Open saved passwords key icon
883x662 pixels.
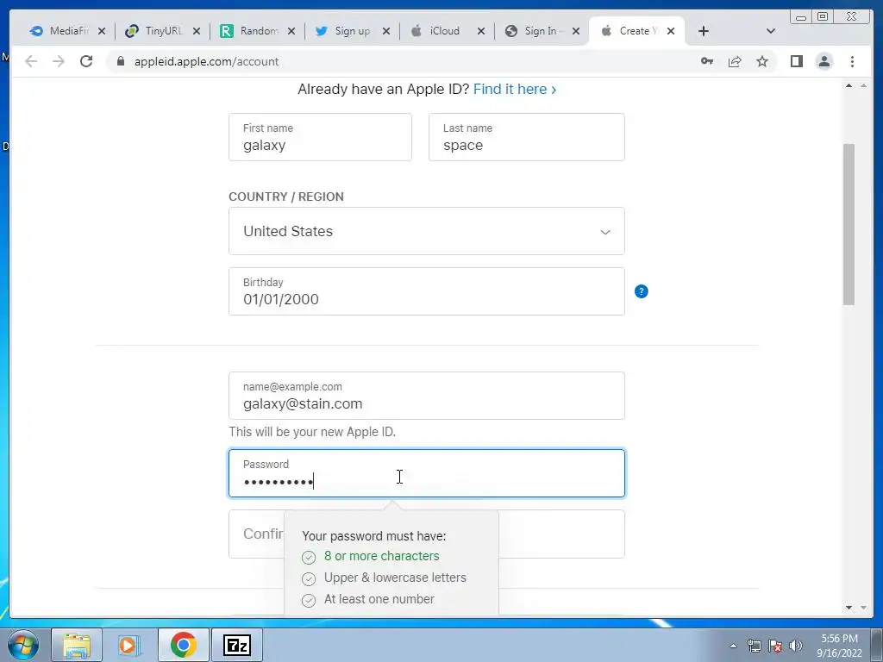click(707, 61)
